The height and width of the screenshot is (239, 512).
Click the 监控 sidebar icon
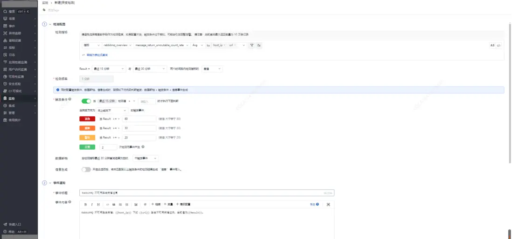pyautogui.click(x=5, y=98)
